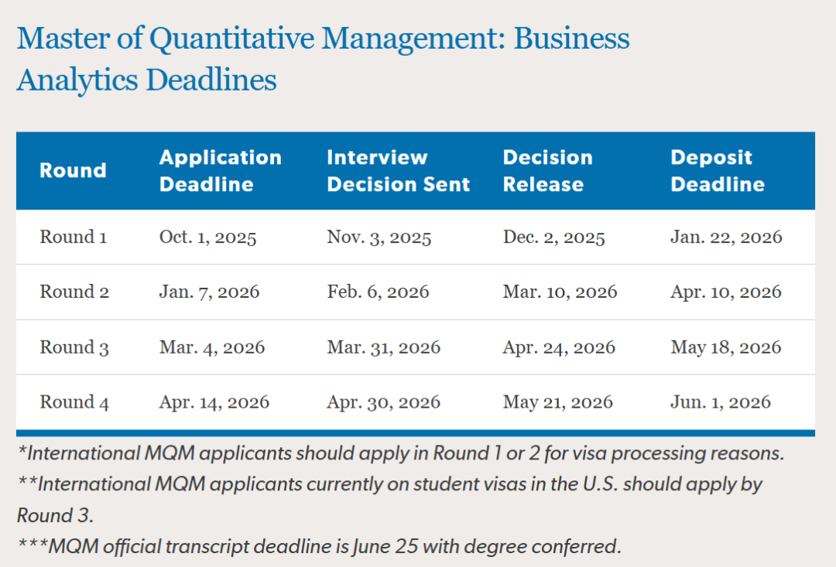This screenshot has width=836, height=567.
Task: Click the Round 4 row label
Action: [74, 402]
